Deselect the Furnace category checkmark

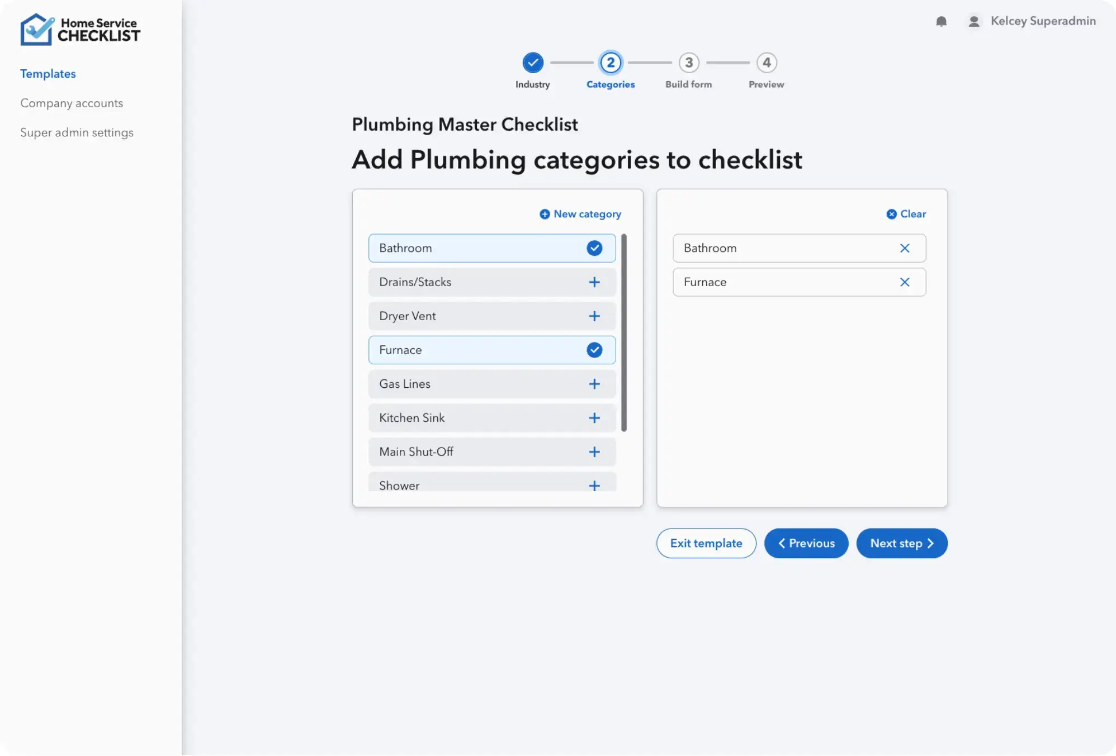[594, 350]
